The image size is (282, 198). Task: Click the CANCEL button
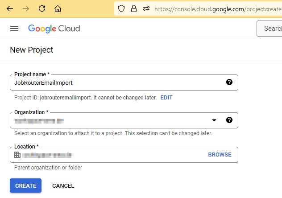click(x=63, y=186)
